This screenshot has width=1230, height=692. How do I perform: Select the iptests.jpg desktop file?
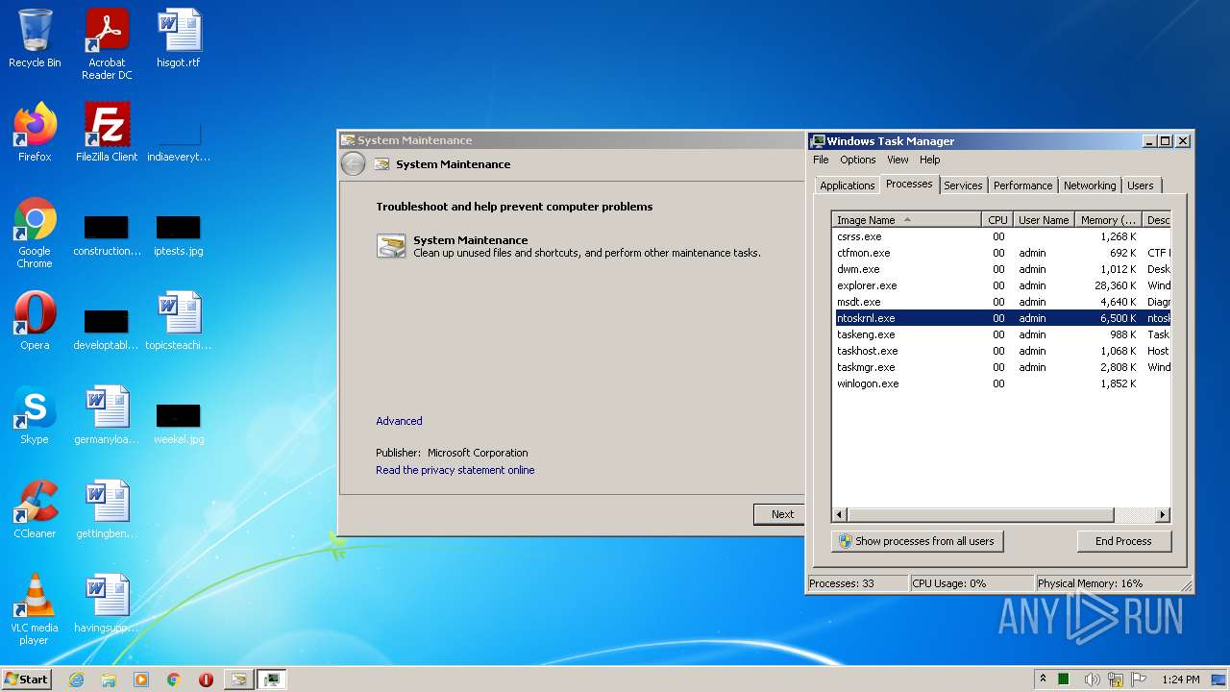(179, 235)
